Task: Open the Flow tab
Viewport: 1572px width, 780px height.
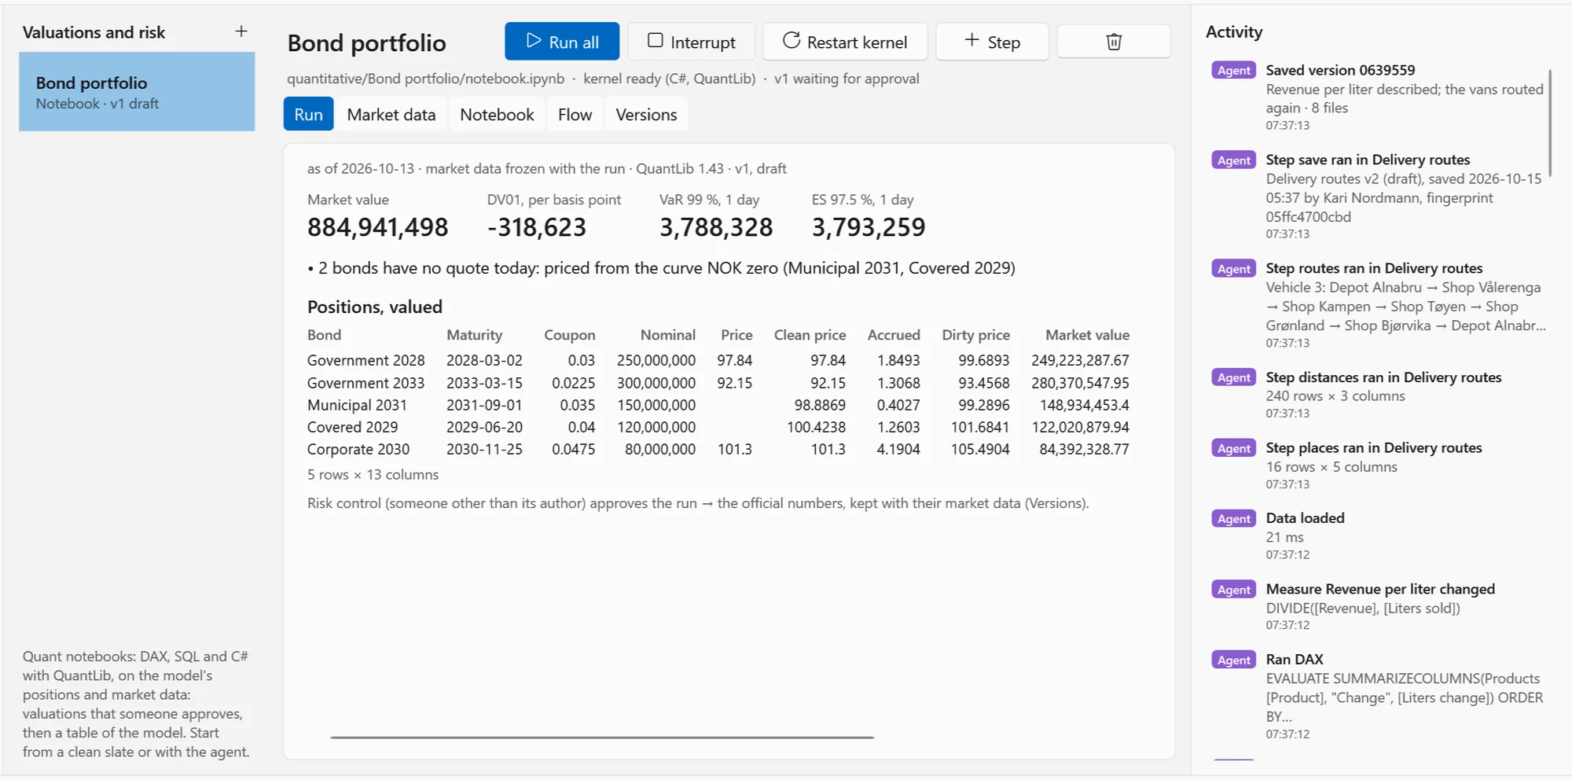Action: pyautogui.click(x=575, y=115)
